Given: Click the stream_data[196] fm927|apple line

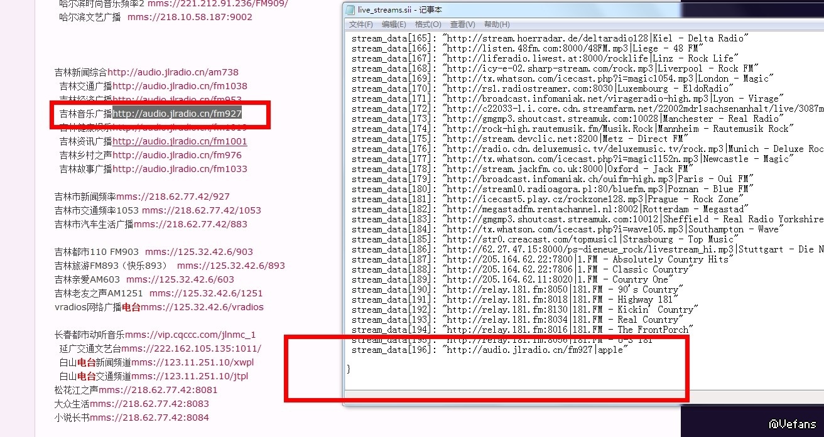Looking at the screenshot, I should 490,350.
